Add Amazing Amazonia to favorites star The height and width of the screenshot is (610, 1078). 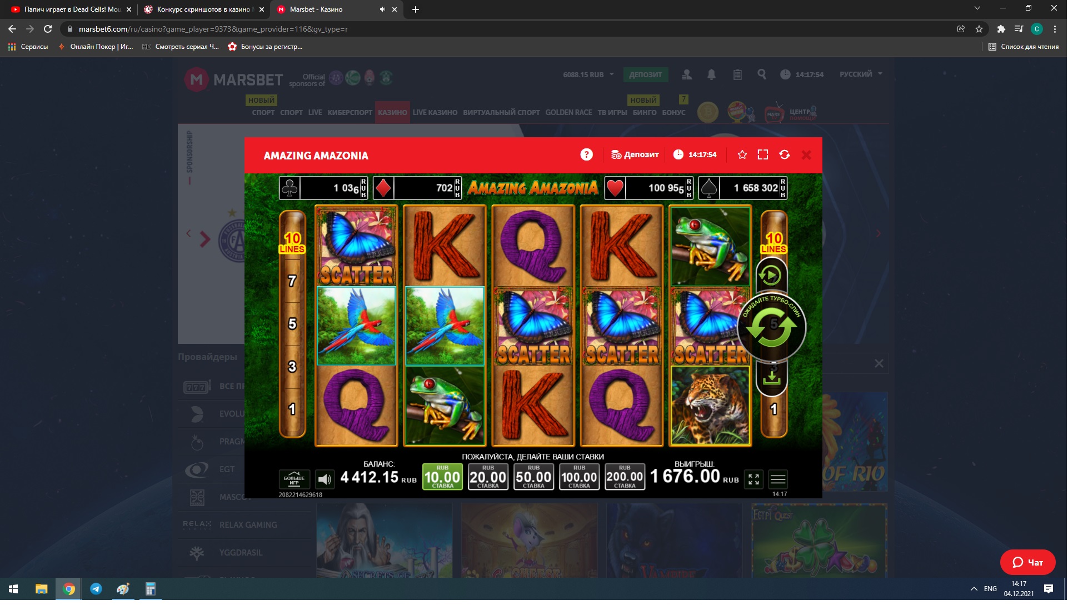[742, 155]
